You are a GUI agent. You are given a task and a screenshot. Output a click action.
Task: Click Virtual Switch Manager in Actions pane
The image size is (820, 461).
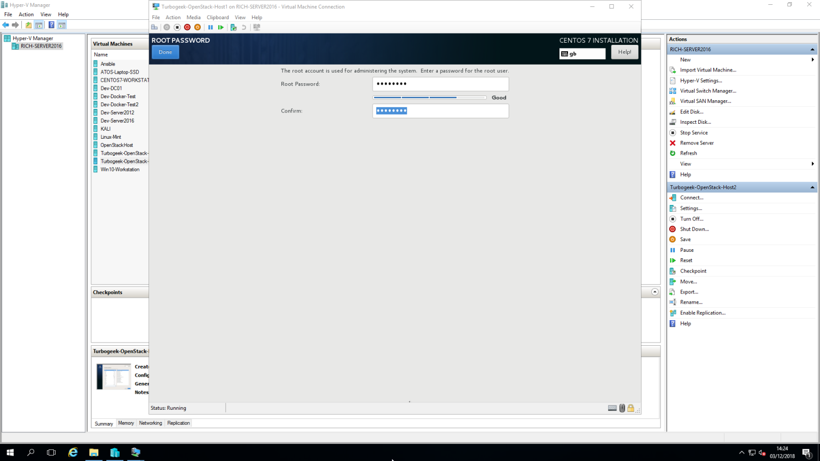coord(708,91)
